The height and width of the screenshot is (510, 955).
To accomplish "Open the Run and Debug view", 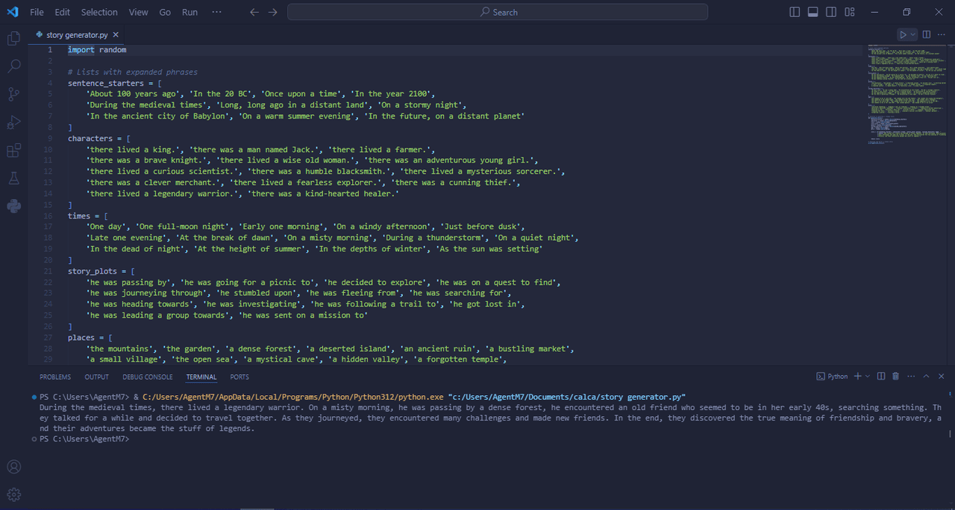I will (13, 122).
